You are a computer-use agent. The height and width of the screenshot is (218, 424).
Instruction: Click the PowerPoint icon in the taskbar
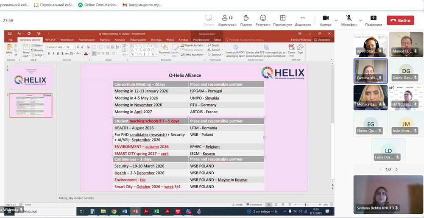[135, 211]
